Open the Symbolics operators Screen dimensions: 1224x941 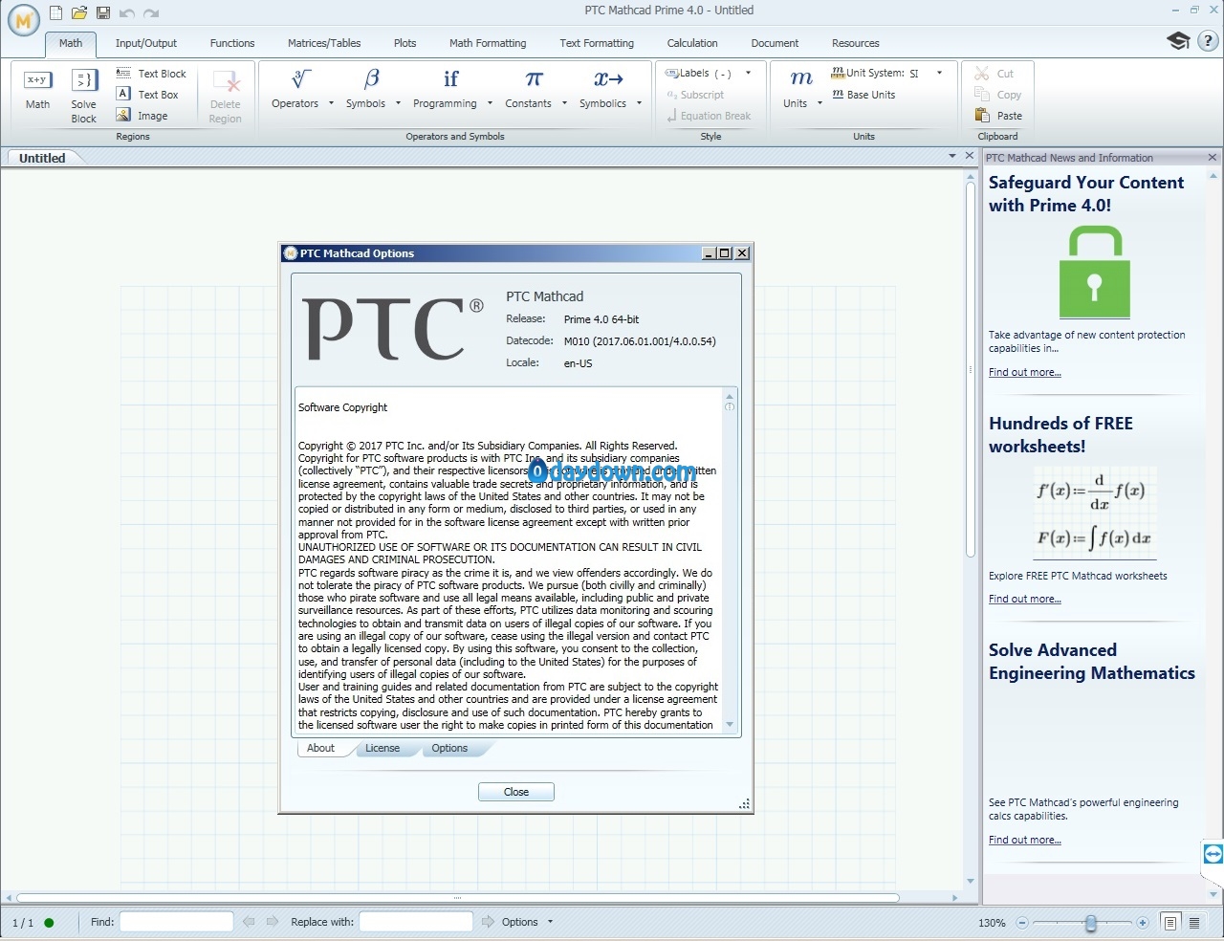pos(603,89)
